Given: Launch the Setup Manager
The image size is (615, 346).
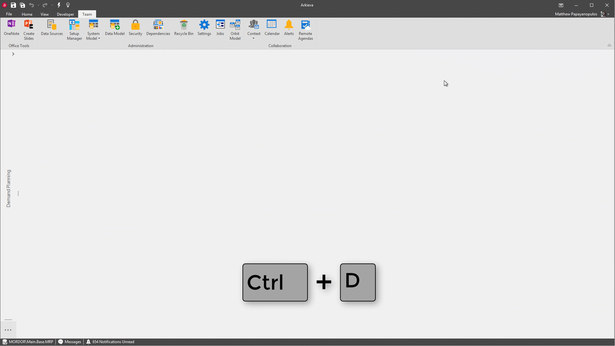Looking at the screenshot, I should tap(74, 30).
